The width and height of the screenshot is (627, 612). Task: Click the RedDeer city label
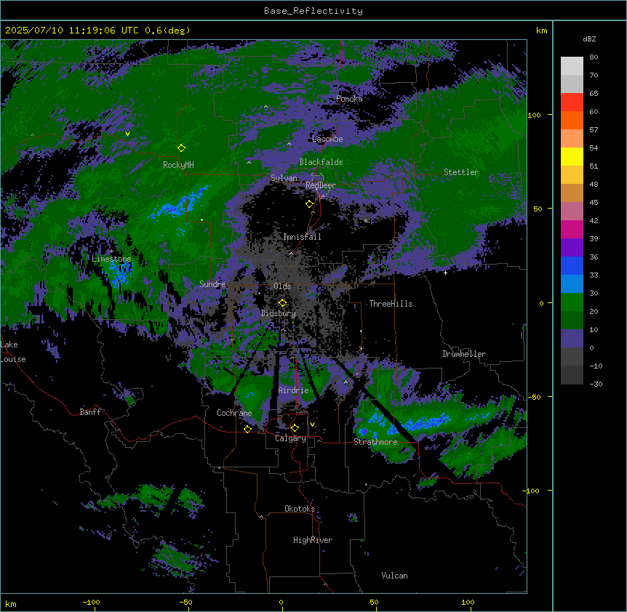coord(321,185)
